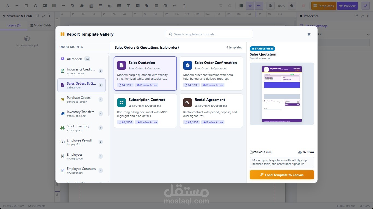Click the teal Subscription Contract refresh icon

(x=122, y=103)
